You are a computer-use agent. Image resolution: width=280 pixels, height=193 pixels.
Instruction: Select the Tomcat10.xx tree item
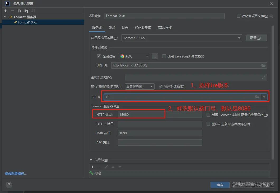pos(43,22)
